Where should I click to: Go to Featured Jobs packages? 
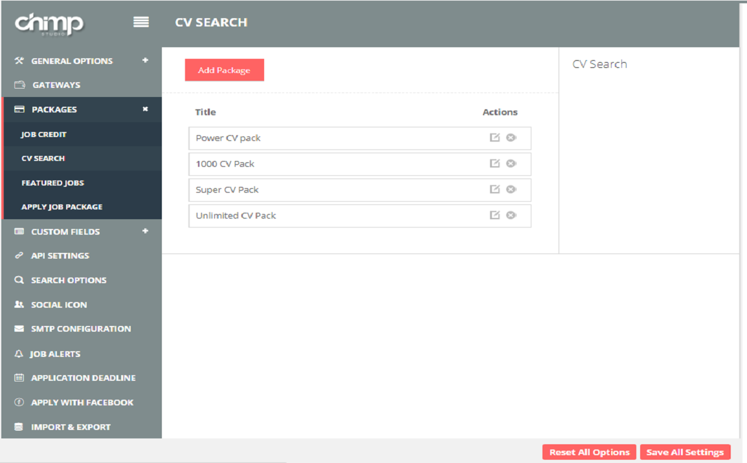[x=52, y=183]
